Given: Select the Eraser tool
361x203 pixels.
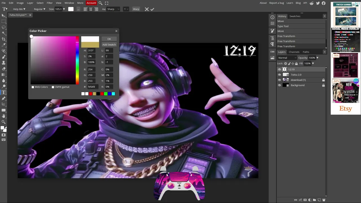Looking at the screenshot, I should (4, 69).
